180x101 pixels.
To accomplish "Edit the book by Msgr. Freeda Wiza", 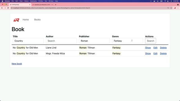I will 156,54.
